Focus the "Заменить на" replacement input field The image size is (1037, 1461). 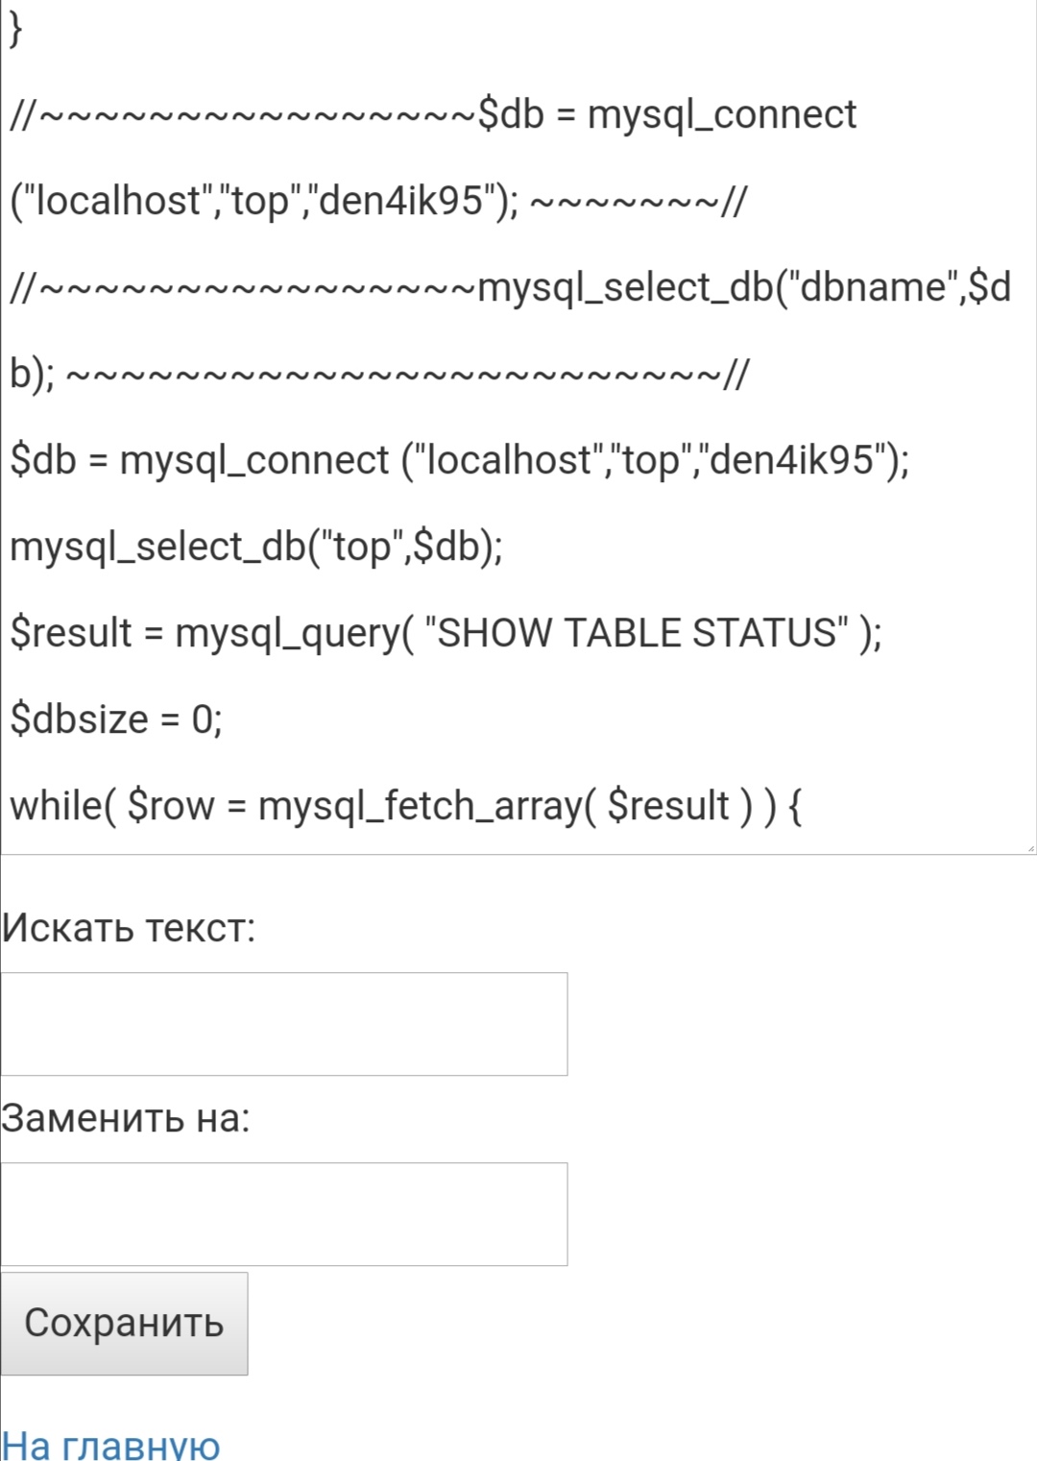click(x=284, y=1214)
